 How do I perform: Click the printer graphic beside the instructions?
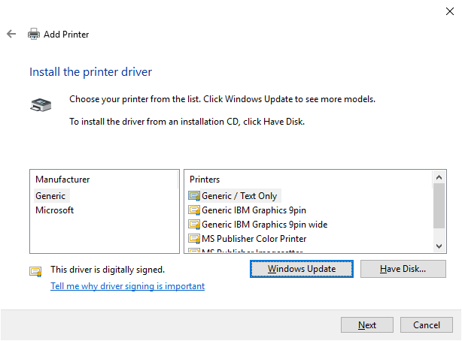click(x=41, y=105)
